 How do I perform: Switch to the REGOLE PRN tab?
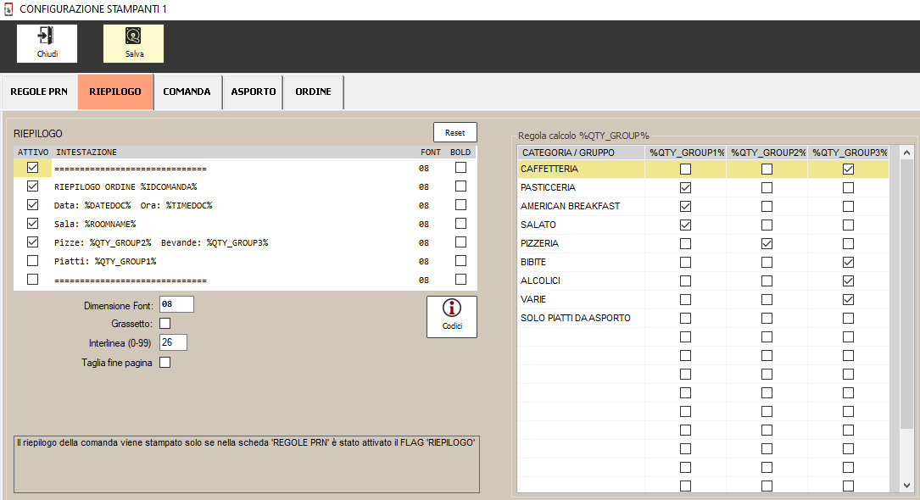pos(39,92)
